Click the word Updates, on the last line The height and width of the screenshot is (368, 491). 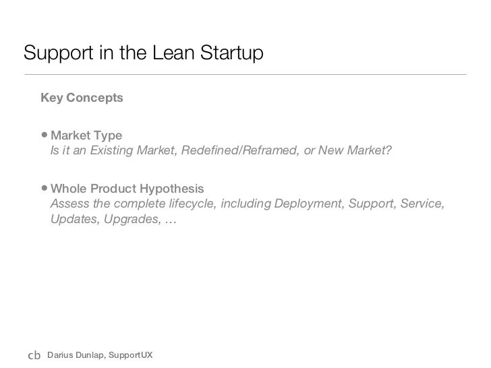[74, 220]
